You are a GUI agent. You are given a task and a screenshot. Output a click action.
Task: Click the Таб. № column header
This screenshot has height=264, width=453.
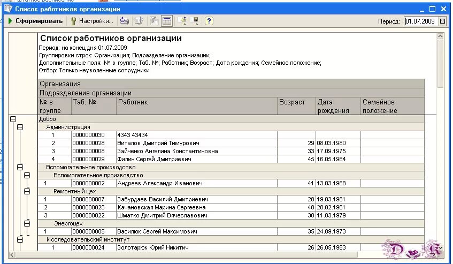(x=94, y=106)
